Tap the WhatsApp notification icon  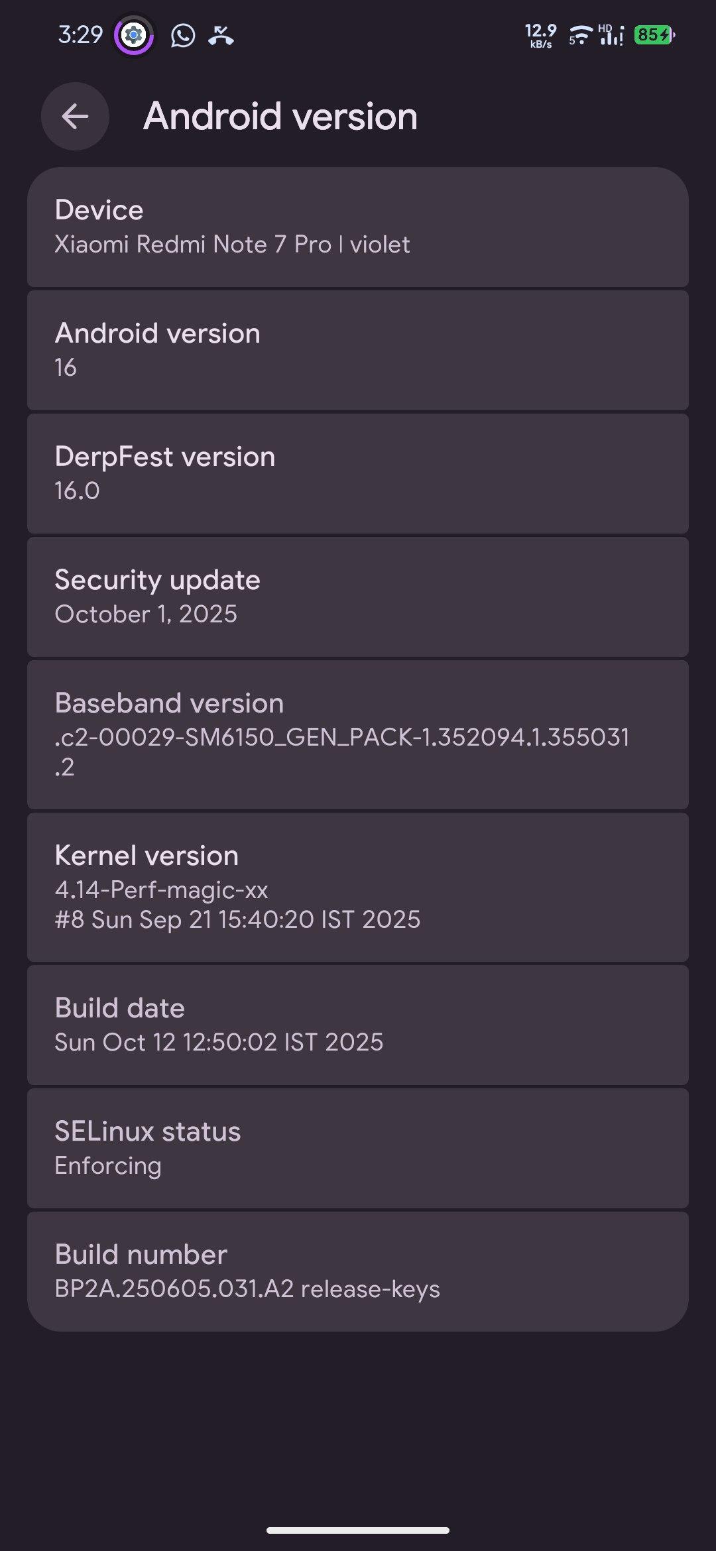click(182, 35)
